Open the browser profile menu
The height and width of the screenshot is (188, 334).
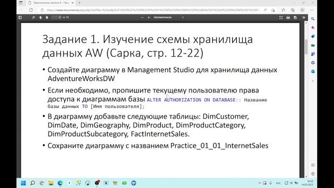[x=302, y=10]
